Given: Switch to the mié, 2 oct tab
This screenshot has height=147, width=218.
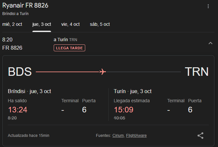Looking at the screenshot, I should point(12,24).
